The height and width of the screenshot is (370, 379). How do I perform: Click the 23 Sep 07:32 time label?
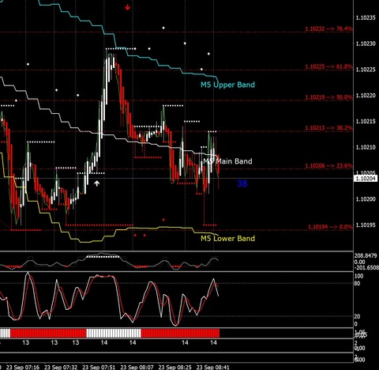pos(61,367)
